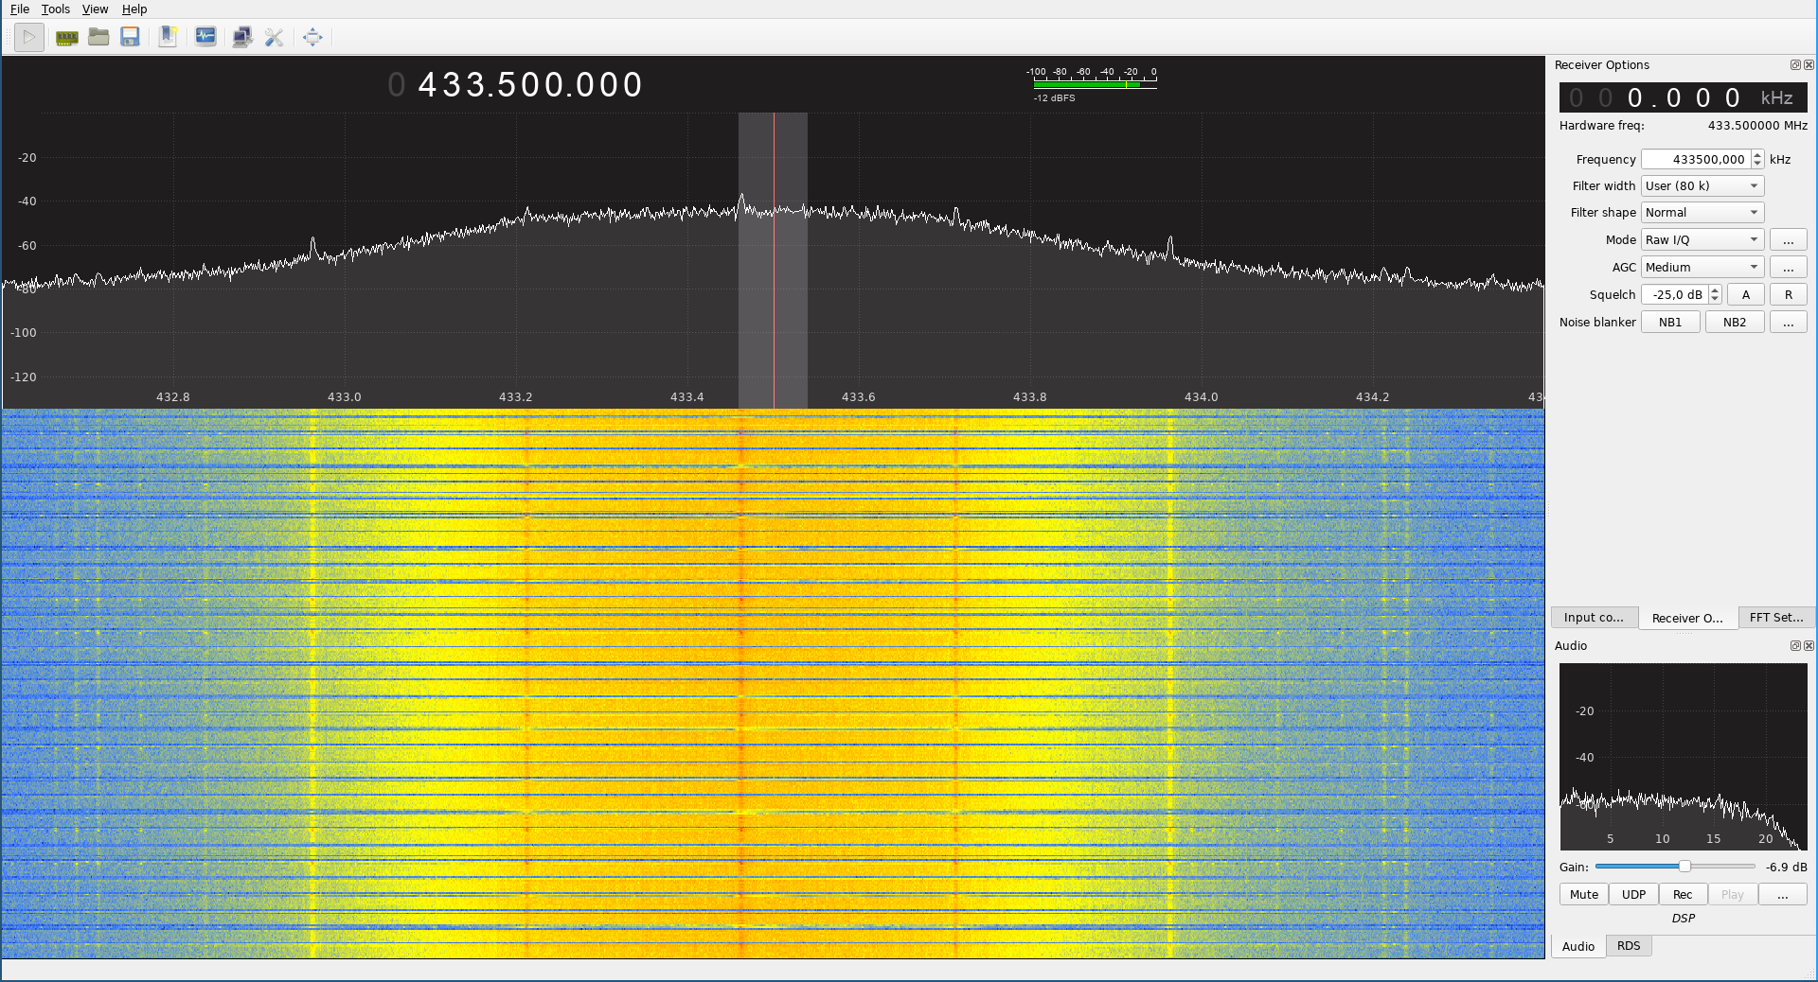1818x982 pixels.
Task: Start DSP processing with the play button
Action: point(29,37)
